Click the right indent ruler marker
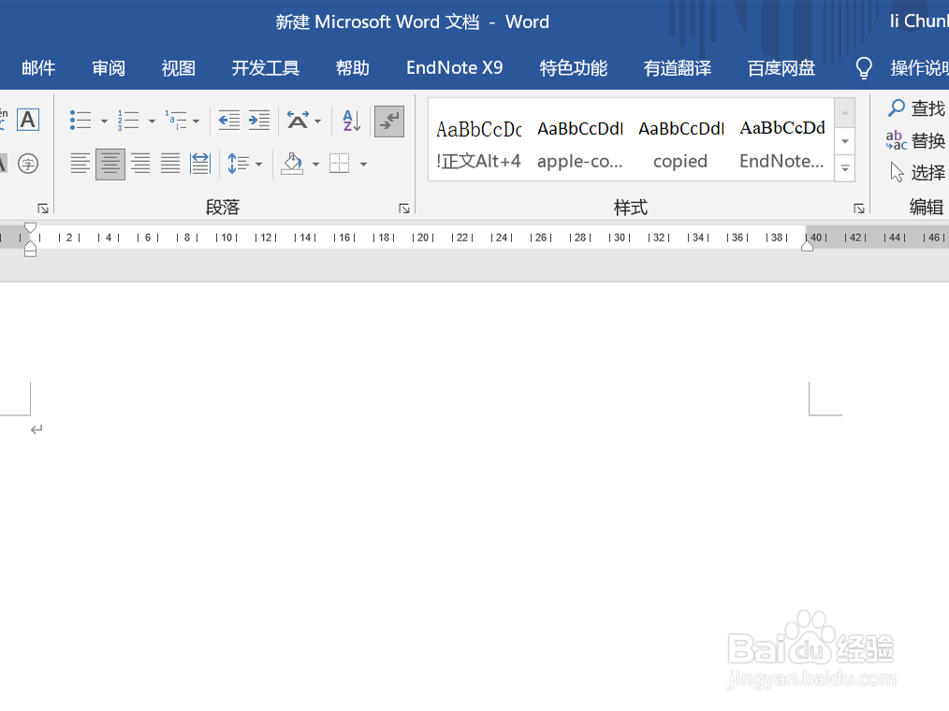 pos(807,246)
